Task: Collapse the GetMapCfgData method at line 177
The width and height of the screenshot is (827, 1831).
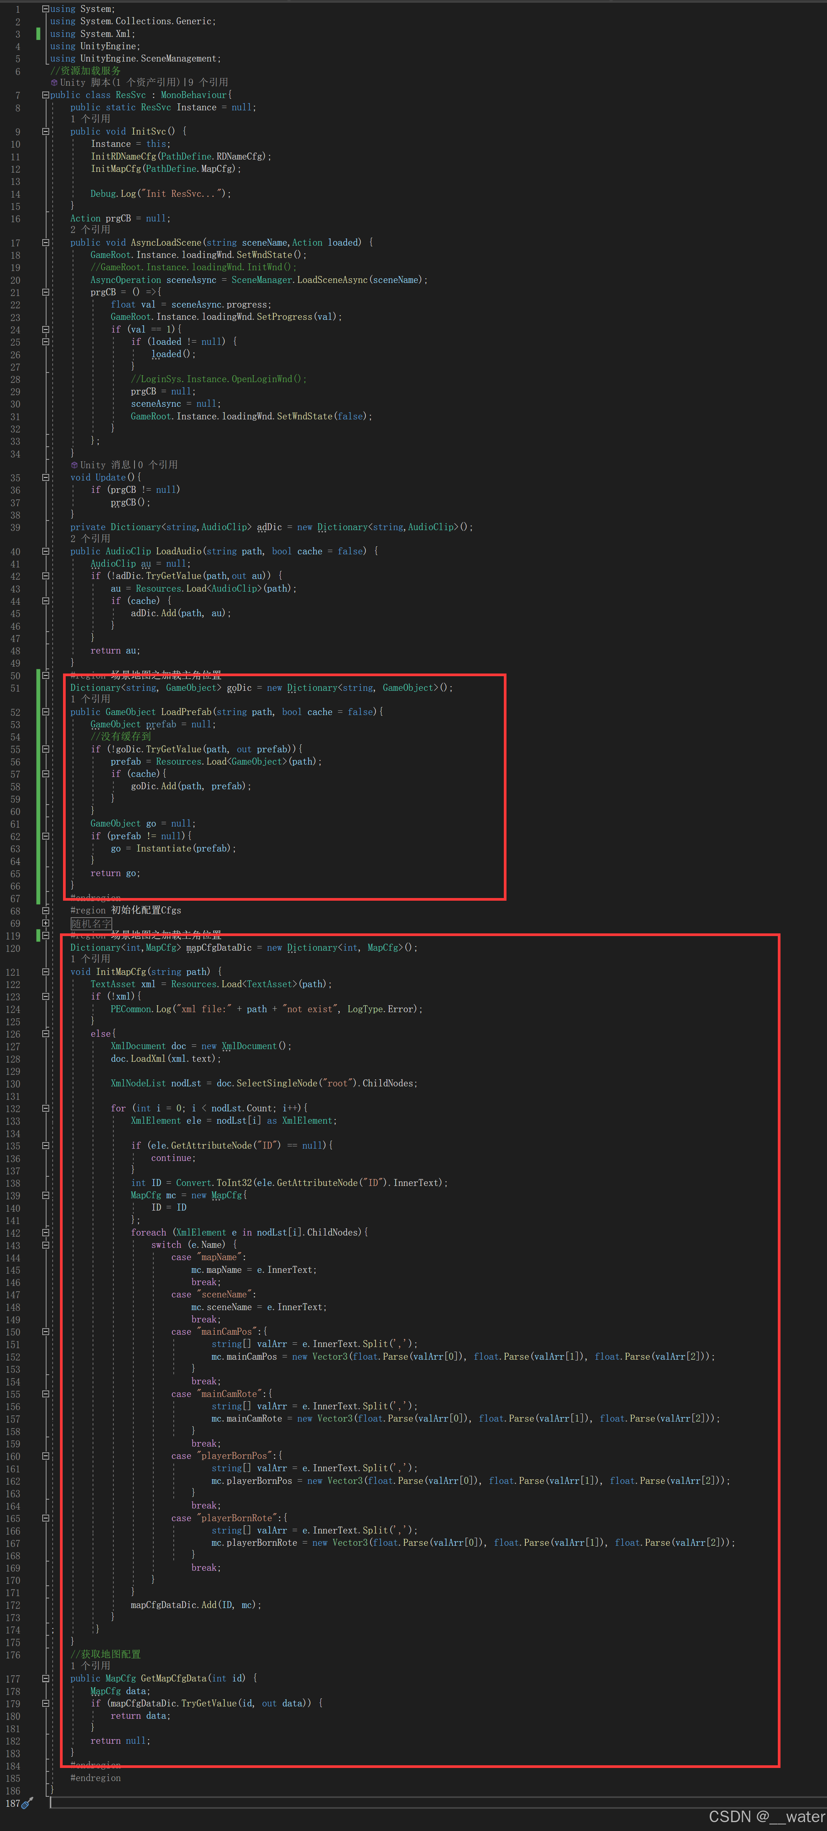Action: pyautogui.click(x=45, y=1678)
